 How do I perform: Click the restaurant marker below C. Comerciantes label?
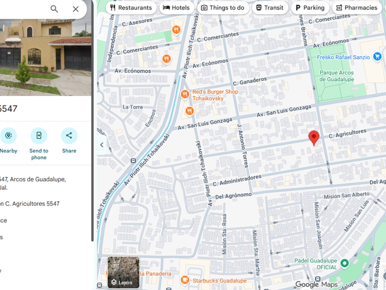(x=166, y=59)
